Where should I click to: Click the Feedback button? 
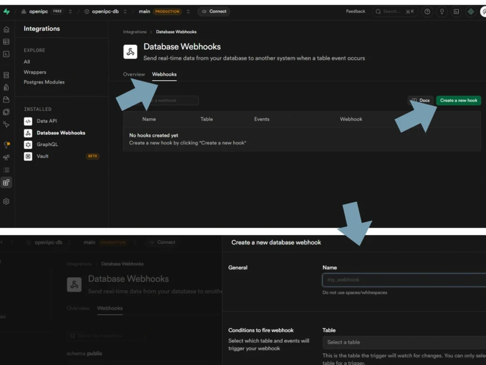click(x=355, y=11)
